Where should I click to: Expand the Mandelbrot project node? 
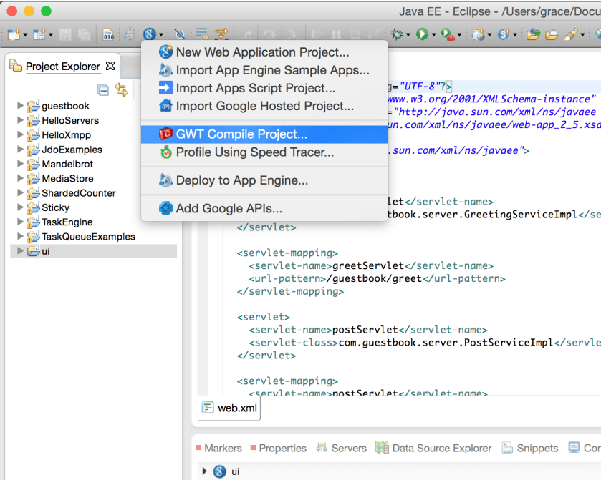click(x=20, y=164)
